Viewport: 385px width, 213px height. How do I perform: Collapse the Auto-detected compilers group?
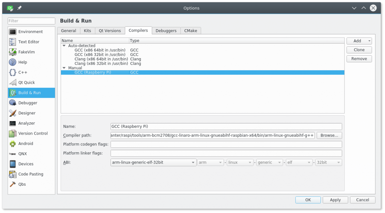[x=64, y=46]
